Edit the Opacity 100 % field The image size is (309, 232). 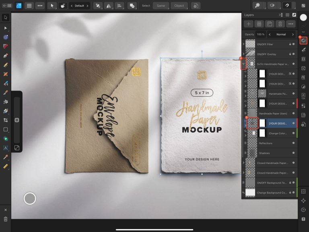pos(261,34)
